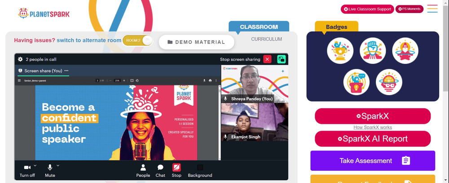Zoom in on the PDF with plus

(124, 81)
